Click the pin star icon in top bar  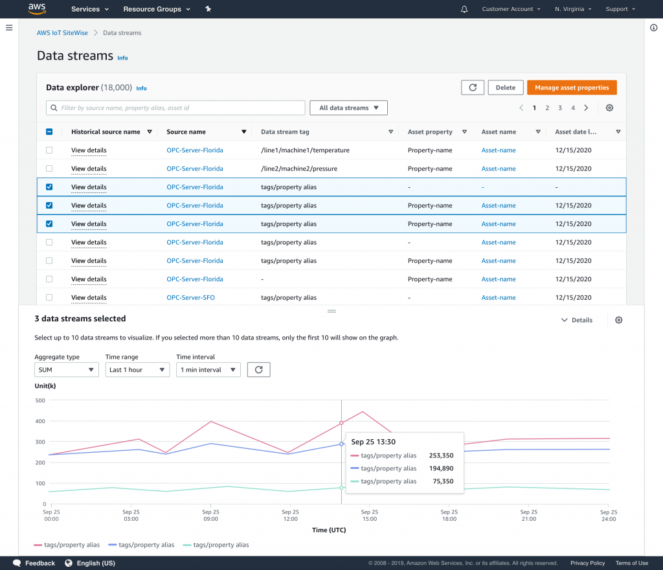[x=208, y=9]
